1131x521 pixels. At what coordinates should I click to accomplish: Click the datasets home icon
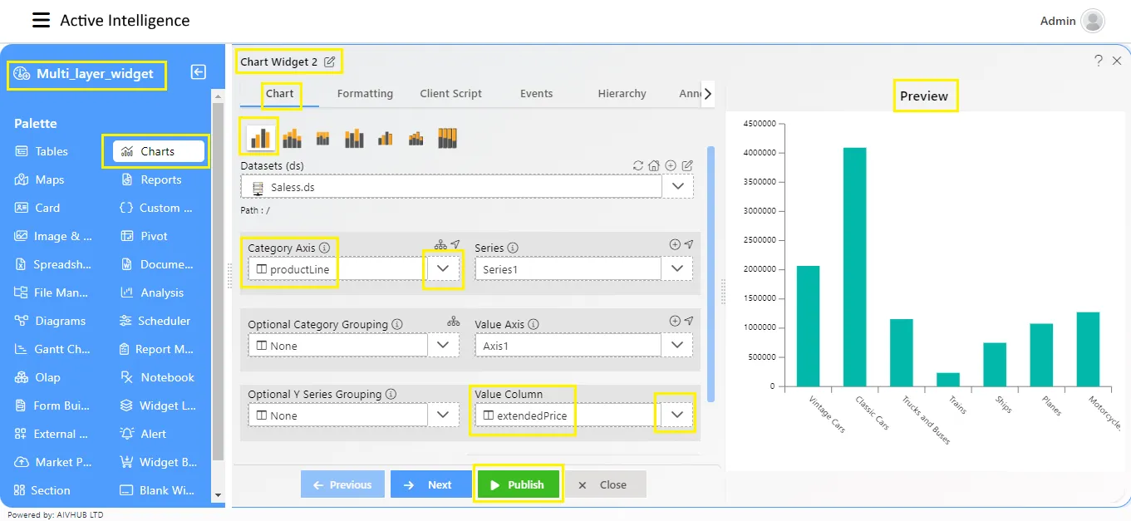click(x=654, y=165)
